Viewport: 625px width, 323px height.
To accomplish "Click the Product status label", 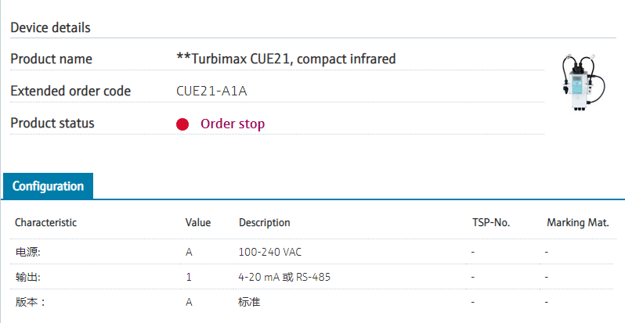I will coord(52,124).
